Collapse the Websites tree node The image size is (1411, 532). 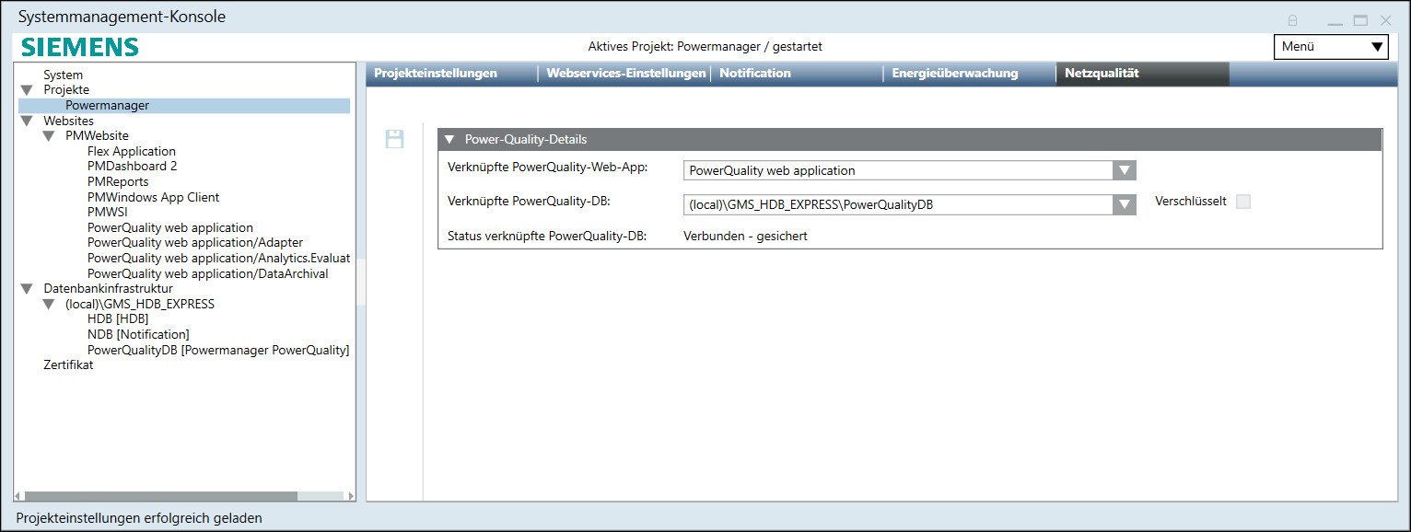[26, 121]
